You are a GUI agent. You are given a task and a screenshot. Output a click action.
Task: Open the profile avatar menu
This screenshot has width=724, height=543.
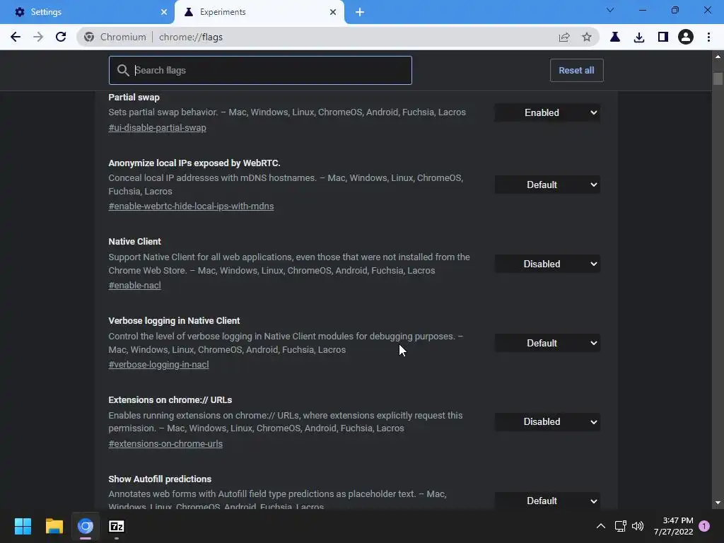point(686,37)
